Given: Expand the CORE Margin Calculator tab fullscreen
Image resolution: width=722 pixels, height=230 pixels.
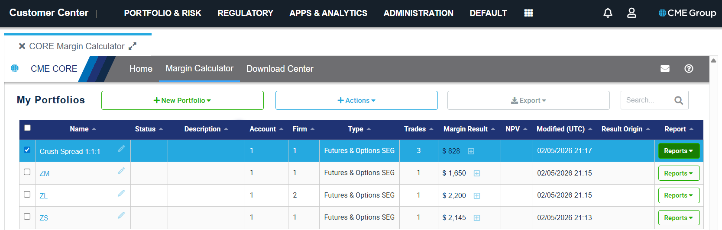Looking at the screenshot, I should tap(133, 46).
